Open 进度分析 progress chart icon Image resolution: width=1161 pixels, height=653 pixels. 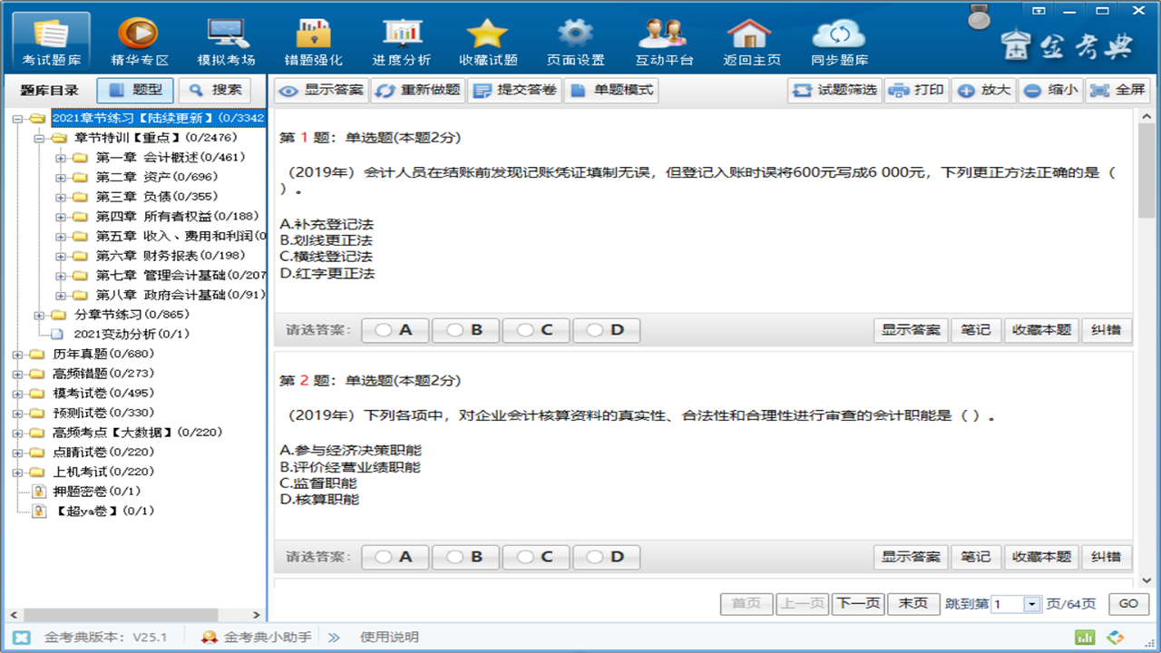pos(401,42)
